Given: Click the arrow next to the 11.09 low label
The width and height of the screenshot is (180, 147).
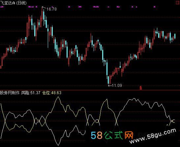Looking at the screenshot, I should 110,86.
